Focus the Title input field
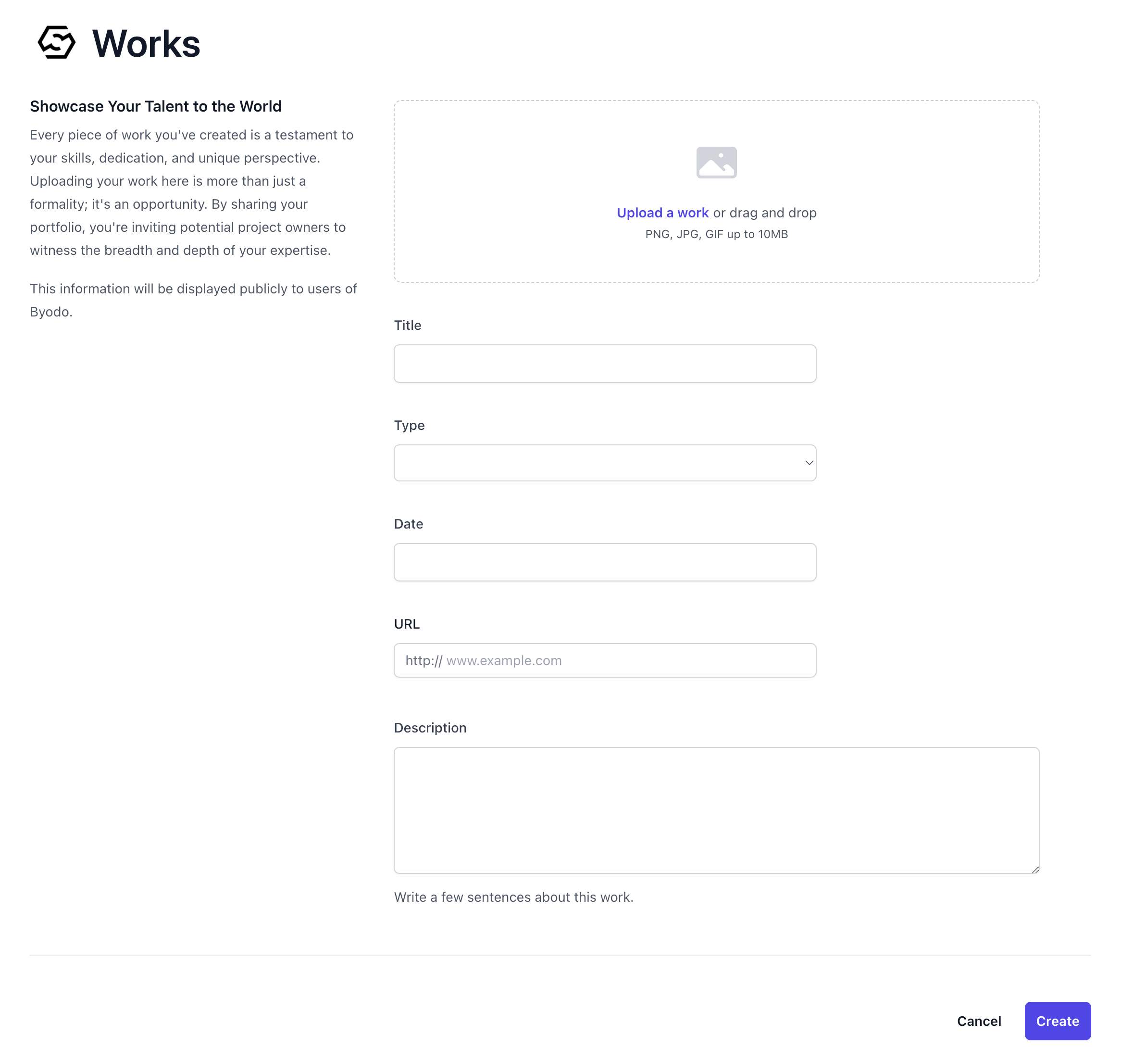The image size is (1121, 1060). pos(604,363)
